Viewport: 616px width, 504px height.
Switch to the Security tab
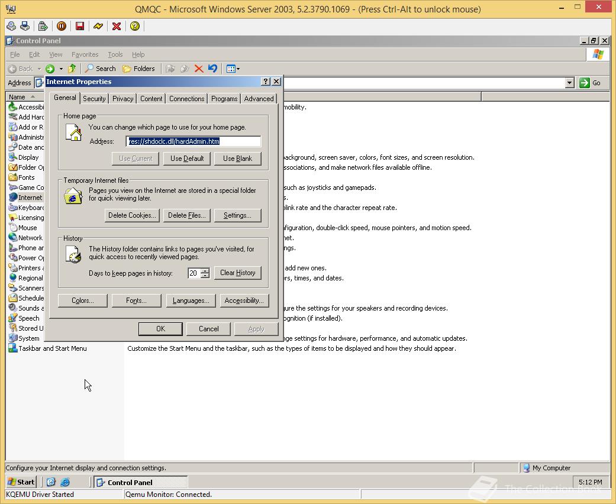coord(94,99)
